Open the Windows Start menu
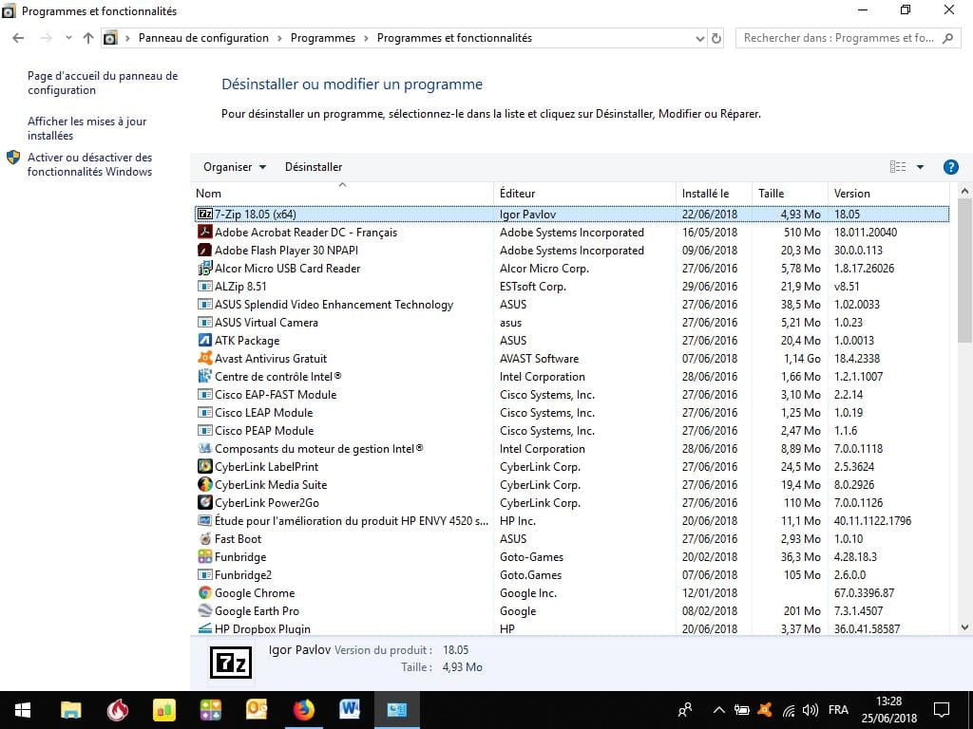 click(23, 710)
